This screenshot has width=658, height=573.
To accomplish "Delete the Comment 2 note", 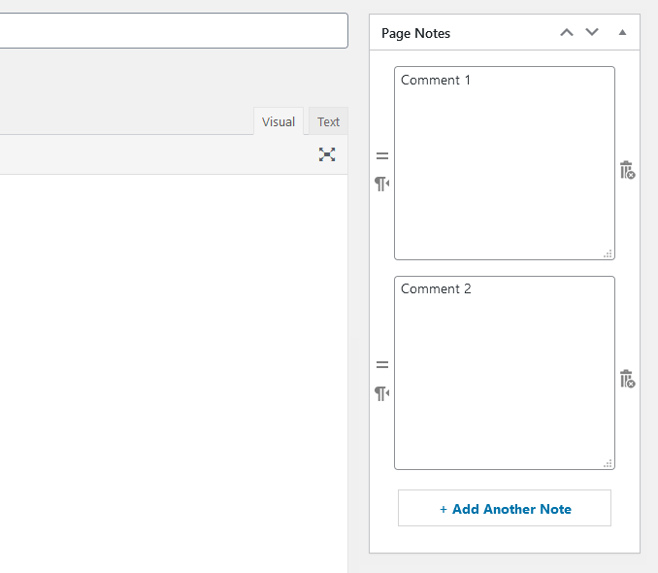I will click(x=627, y=379).
